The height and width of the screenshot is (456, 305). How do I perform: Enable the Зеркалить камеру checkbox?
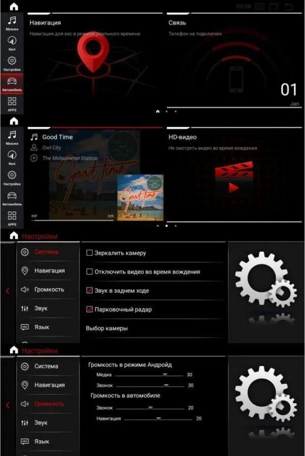pos(90,253)
